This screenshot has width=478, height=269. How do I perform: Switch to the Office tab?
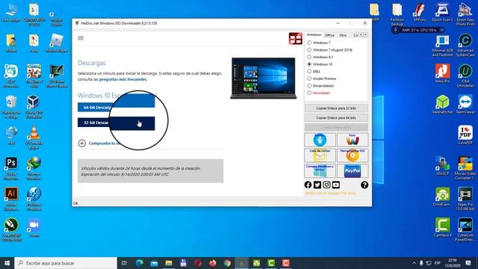click(x=329, y=35)
